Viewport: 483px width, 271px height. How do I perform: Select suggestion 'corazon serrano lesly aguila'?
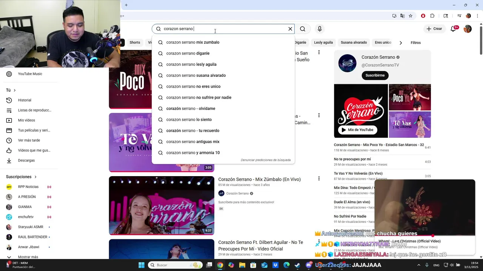[x=223, y=64]
